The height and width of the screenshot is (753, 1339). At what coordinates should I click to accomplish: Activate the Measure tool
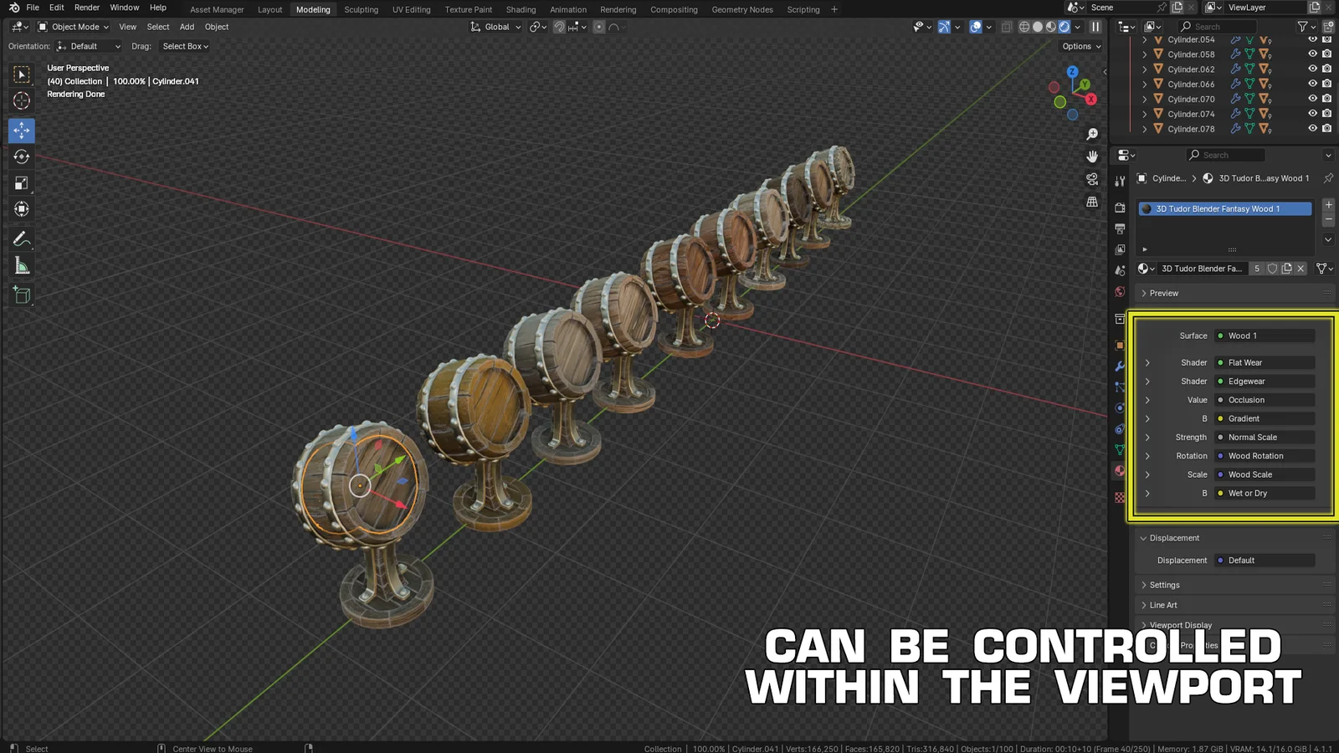(x=20, y=265)
